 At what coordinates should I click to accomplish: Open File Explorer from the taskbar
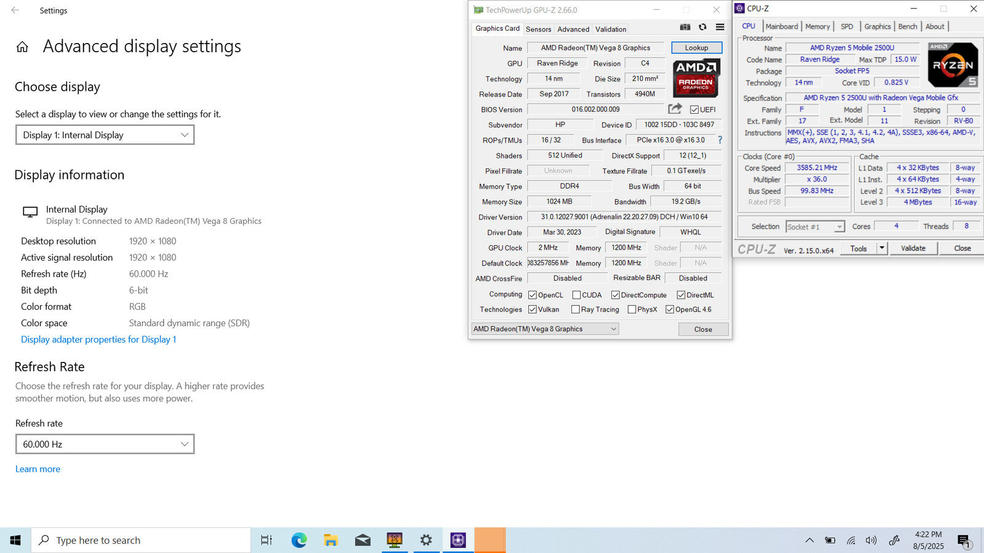tap(331, 540)
